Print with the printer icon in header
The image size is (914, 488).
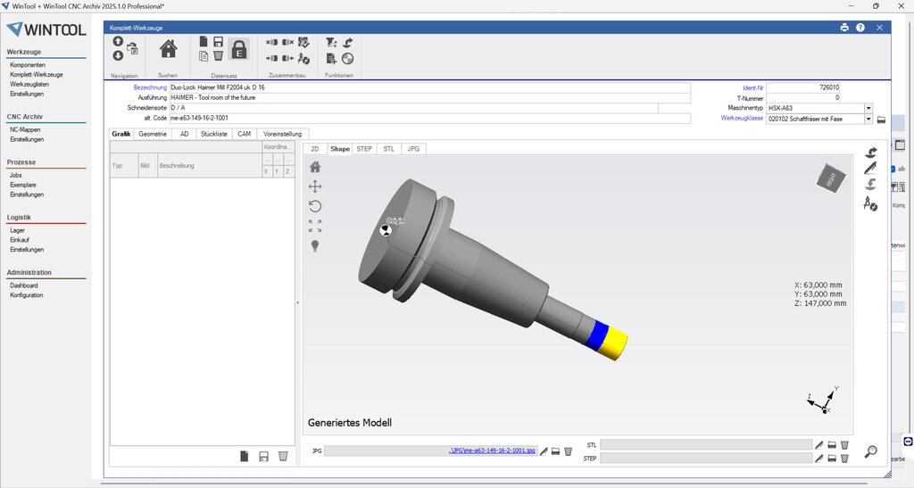click(844, 28)
